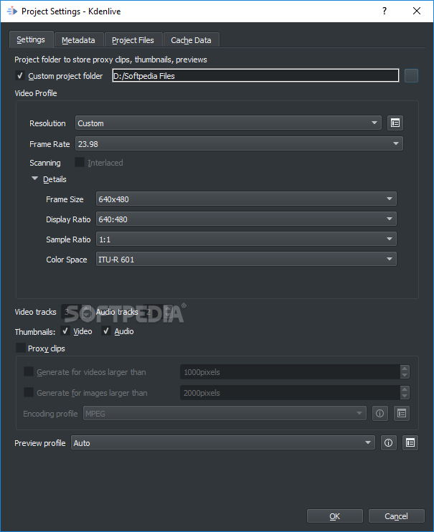This screenshot has width=434, height=532.
Task: Open manage preview profiles icon
Action: point(410,443)
